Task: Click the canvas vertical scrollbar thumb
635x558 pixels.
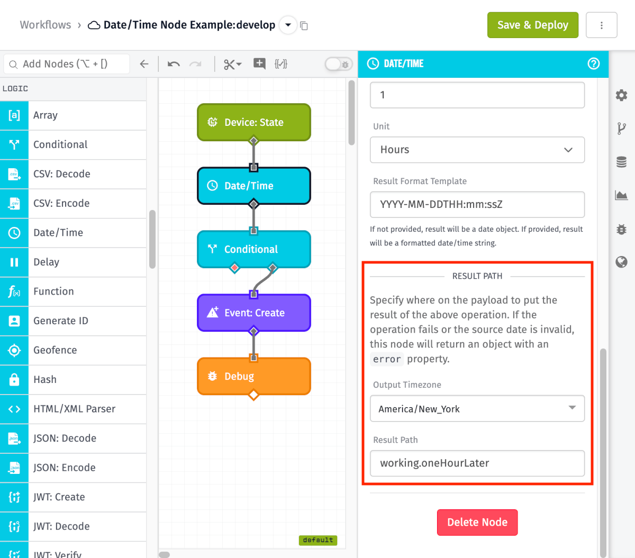Action: (352, 113)
